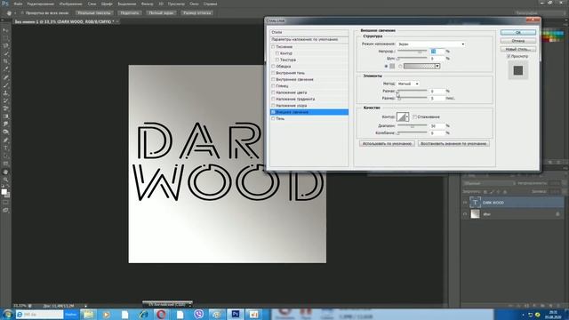
Task: Hide the DARK WOOD layer
Action: [x=465, y=203]
